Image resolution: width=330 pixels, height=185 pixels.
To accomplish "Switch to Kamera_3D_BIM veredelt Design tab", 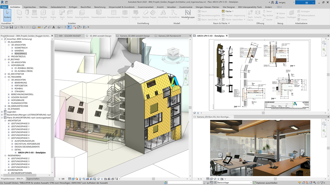I will point(135,36).
